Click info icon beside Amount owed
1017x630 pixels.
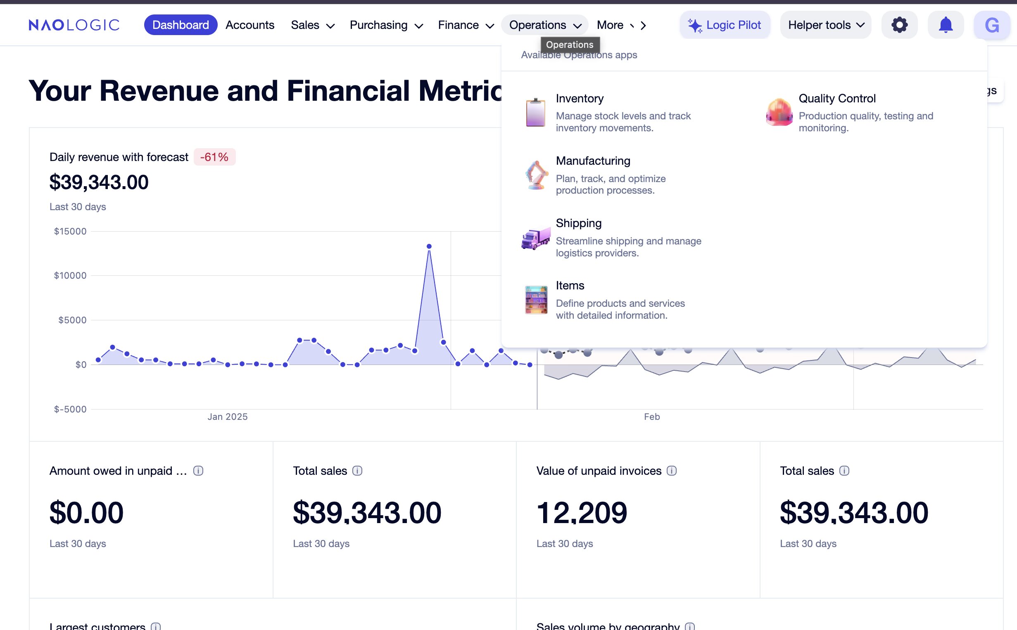click(x=198, y=471)
